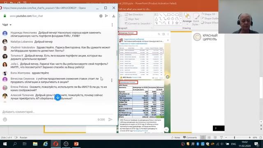This screenshot has height=148, width=263.
Task: Open the 'Чат' dropdown selector
Action: pos(7,25)
